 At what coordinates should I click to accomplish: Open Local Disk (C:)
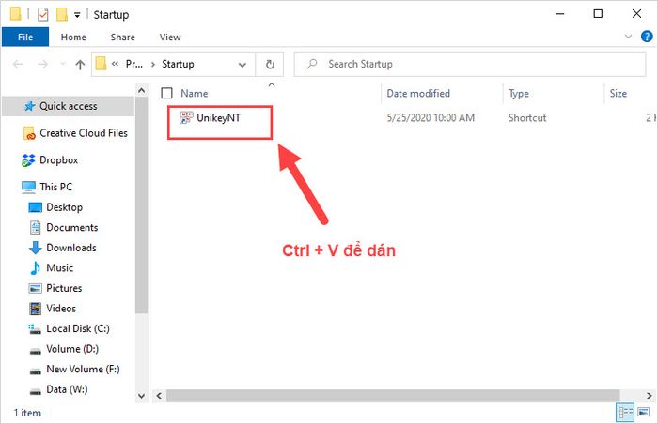78,328
